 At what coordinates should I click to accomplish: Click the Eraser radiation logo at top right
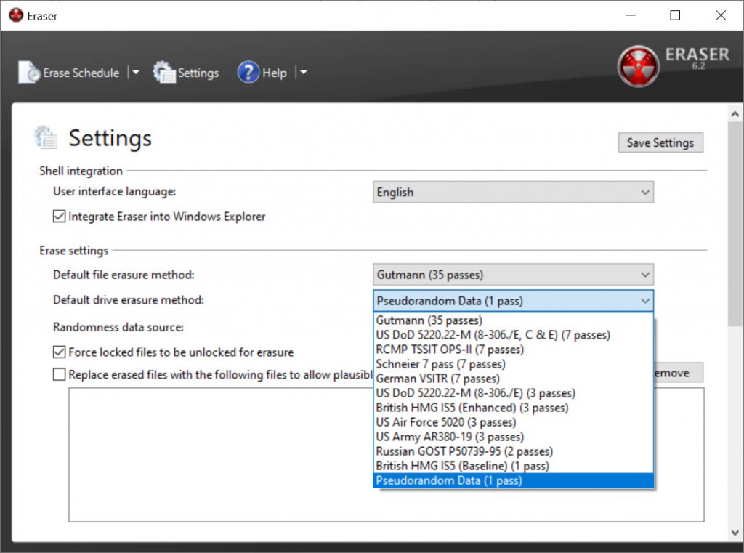637,67
